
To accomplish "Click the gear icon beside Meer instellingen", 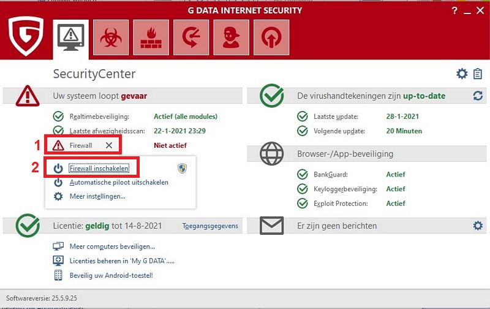I will coord(58,196).
